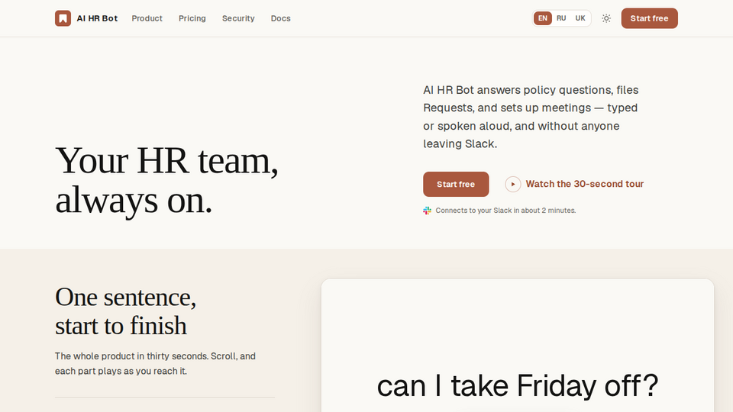The width and height of the screenshot is (733, 412).
Task: Click 'One sentence, start to finish' heading
Action: click(x=125, y=311)
